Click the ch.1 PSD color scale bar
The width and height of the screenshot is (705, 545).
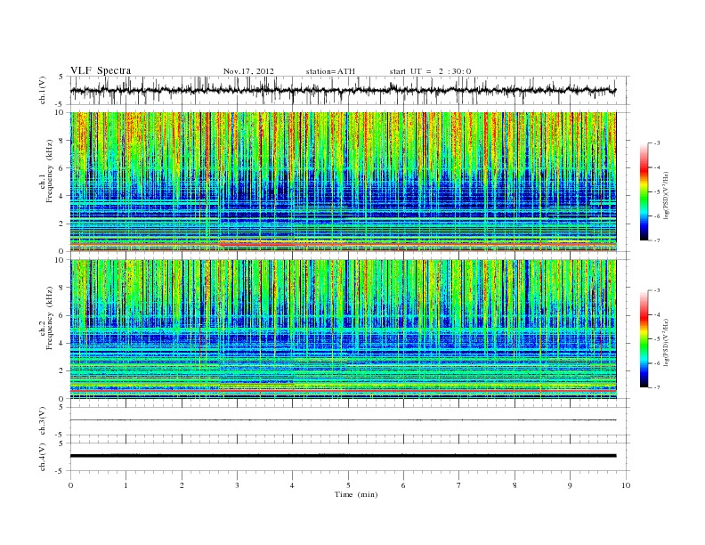(x=644, y=192)
